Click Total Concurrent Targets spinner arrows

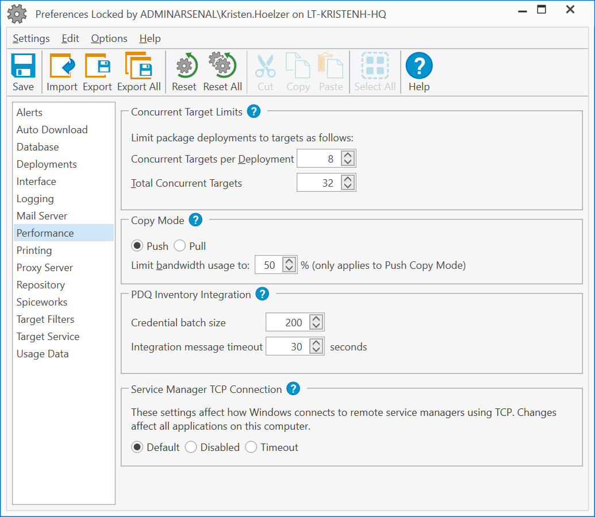coord(347,183)
